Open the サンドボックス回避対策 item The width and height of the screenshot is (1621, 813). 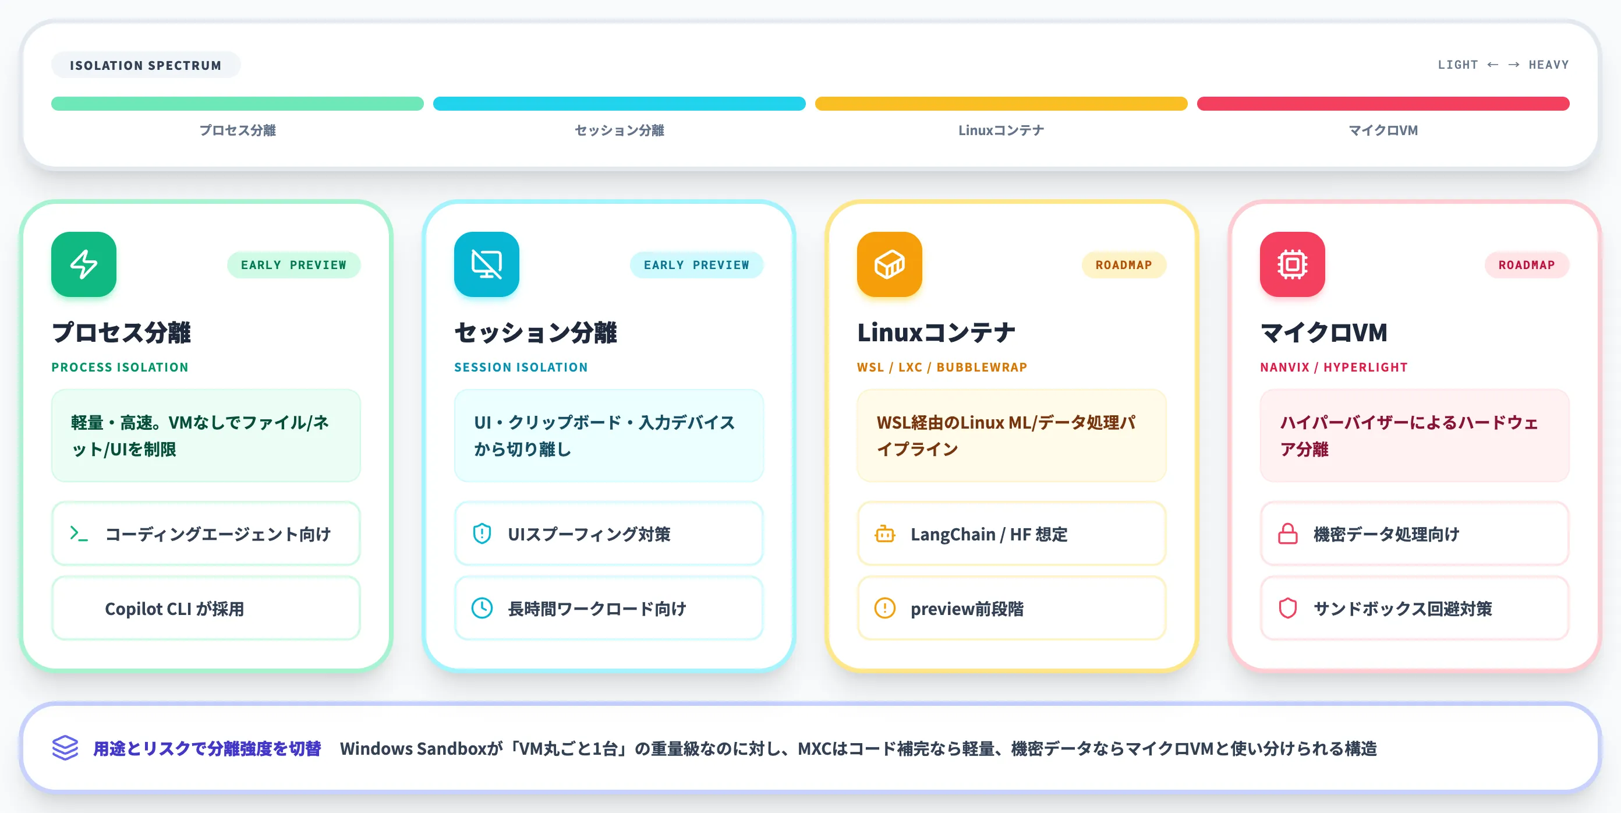(x=1414, y=609)
